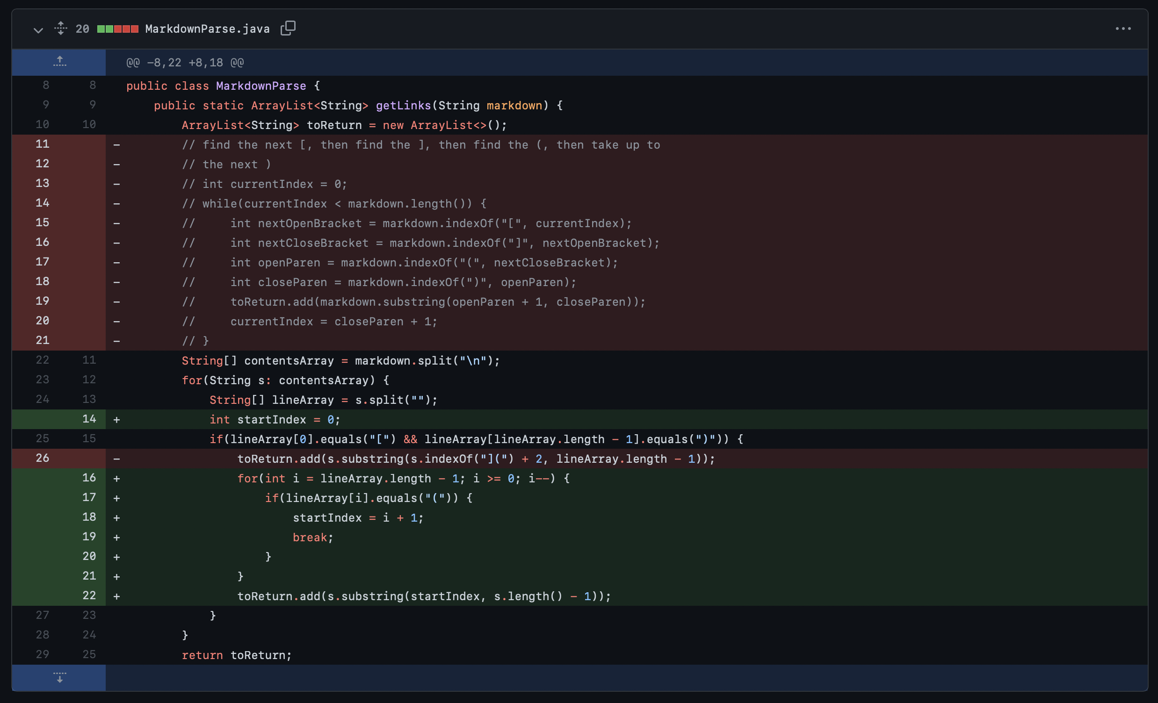The width and height of the screenshot is (1158, 703).
Task: Click deleted comment 'currentIndex = closeParen + 1;'
Action: point(309,322)
